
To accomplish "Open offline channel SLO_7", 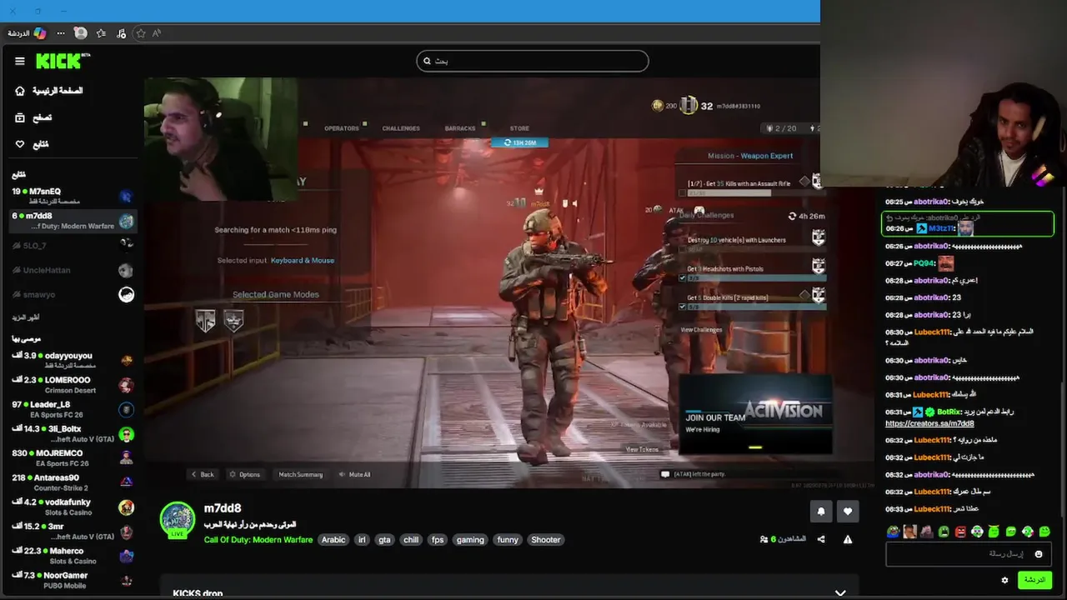I will (x=73, y=246).
